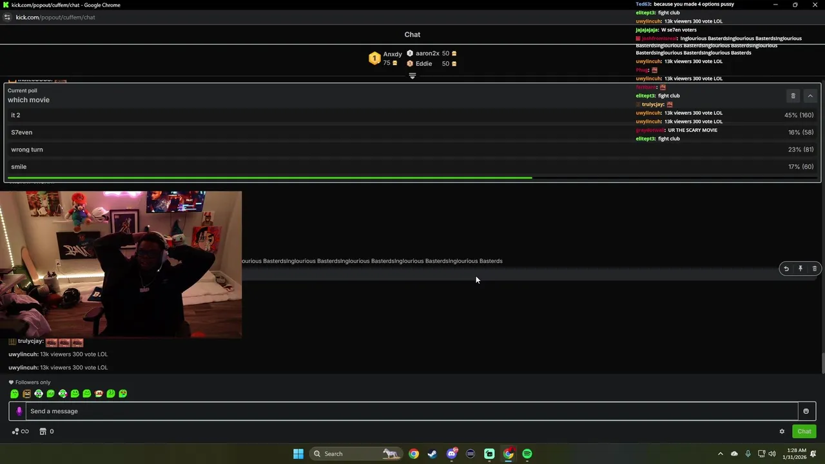The height and width of the screenshot is (464, 825).
Task: Open Spotify from the taskbar
Action: coord(527,454)
